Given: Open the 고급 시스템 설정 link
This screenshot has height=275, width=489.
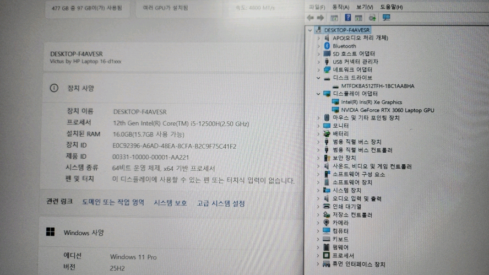Looking at the screenshot, I should click(221, 203).
